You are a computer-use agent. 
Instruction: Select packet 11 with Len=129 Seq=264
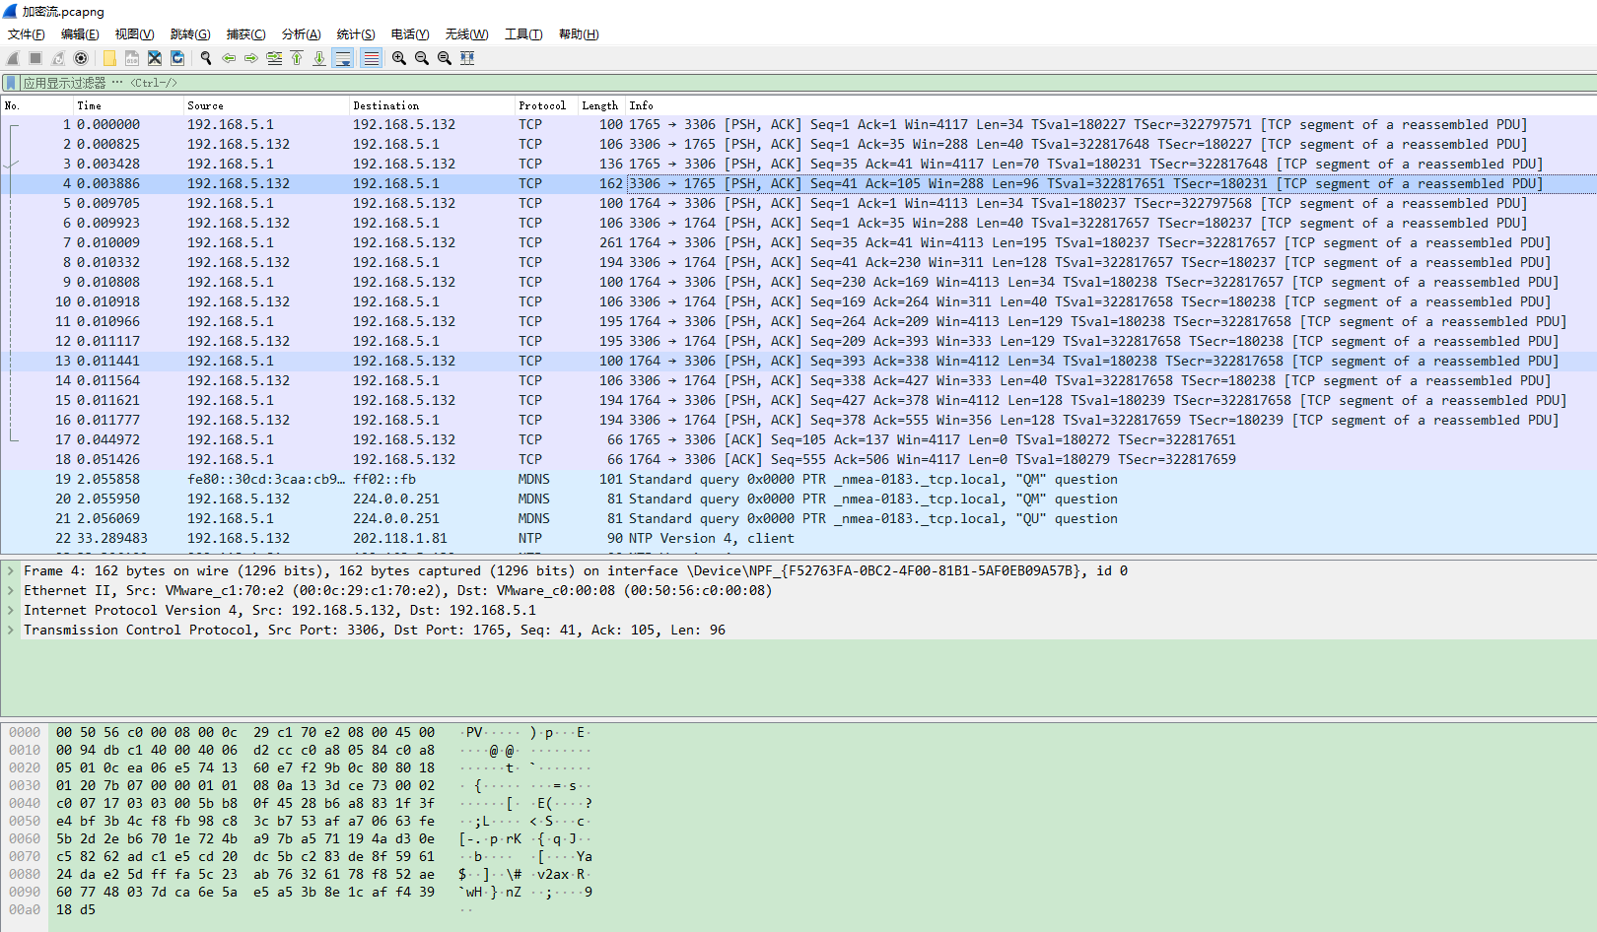click(x=798, y=321)
